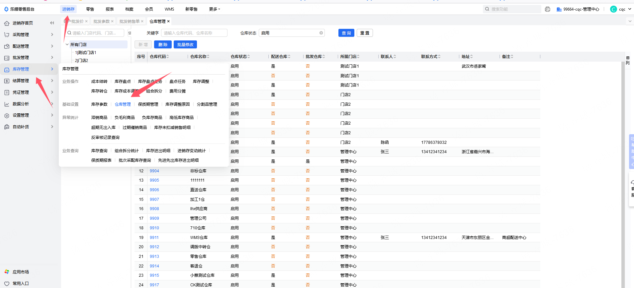Open the 负库存商品 menu link
This screenshot has height=288, width=634.
pos(152,118)
